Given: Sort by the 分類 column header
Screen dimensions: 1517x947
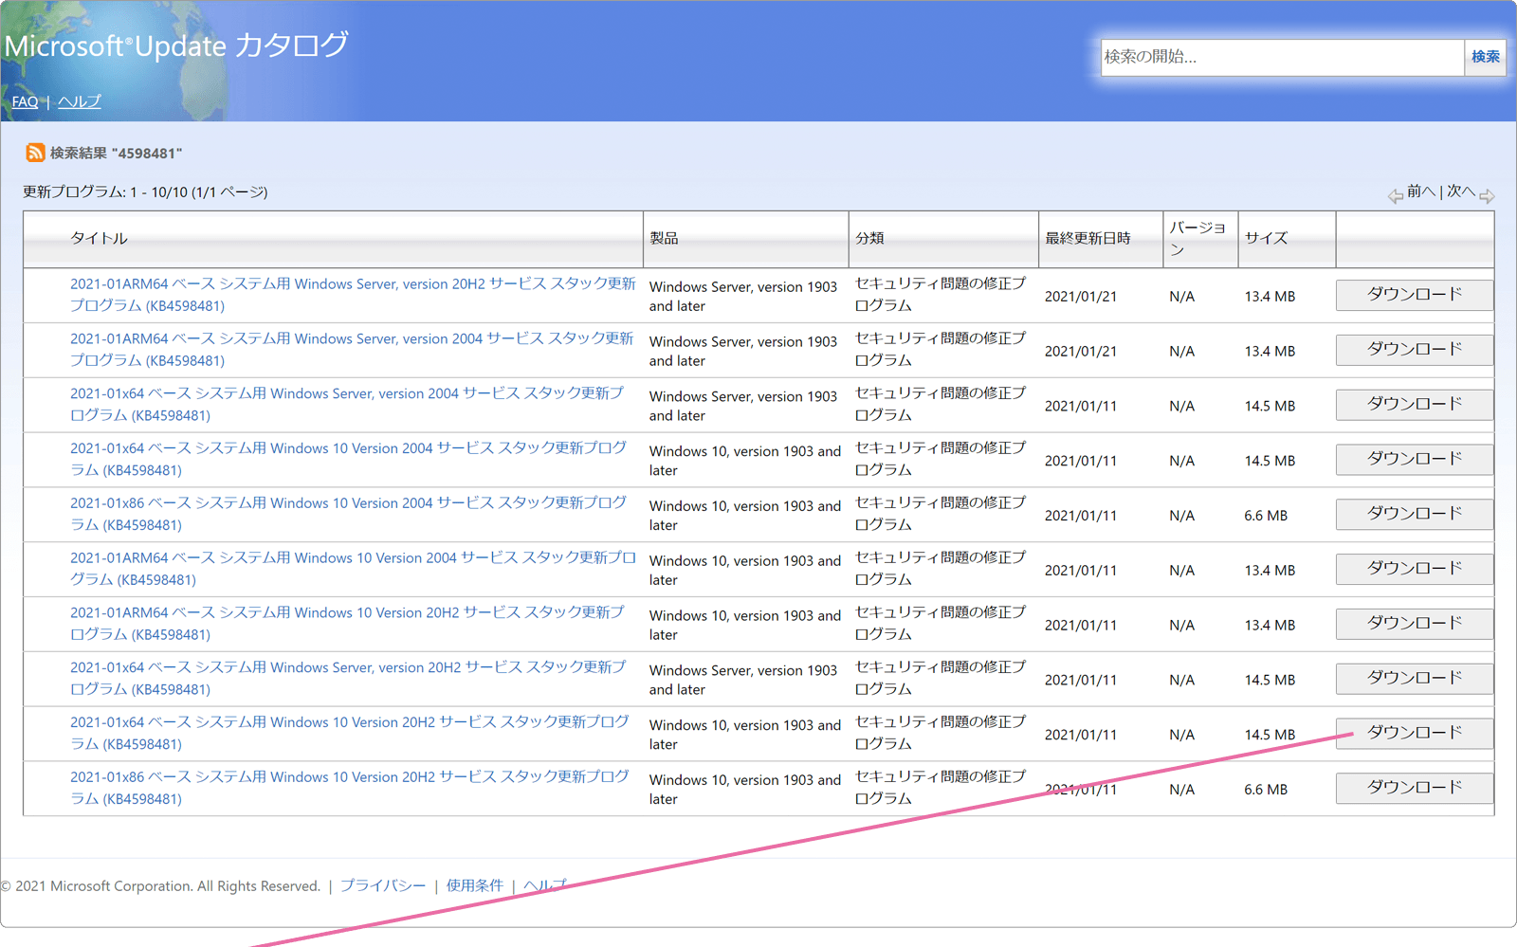Looking at the screenshot, I should 869,238.
